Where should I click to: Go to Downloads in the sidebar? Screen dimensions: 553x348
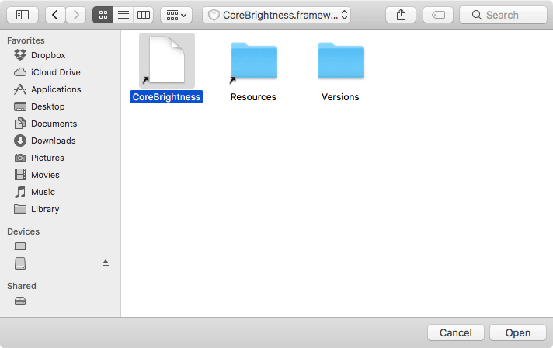44,141
